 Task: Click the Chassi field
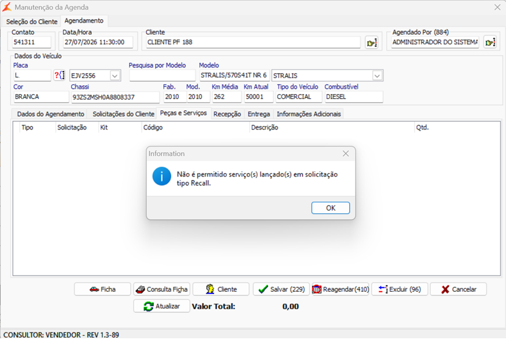point(115,97)
